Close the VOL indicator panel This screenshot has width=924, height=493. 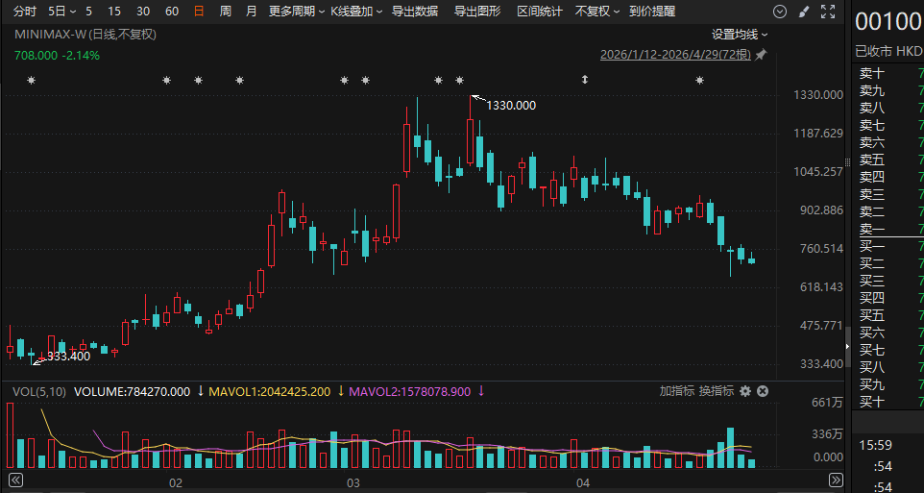[x=763, y=391]
